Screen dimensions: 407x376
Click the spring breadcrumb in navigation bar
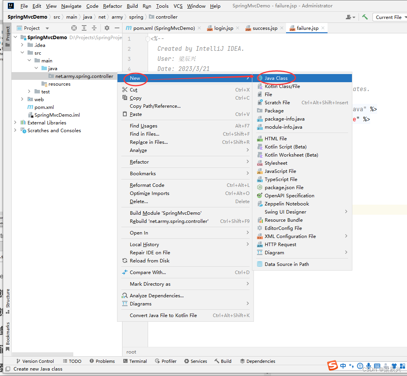pos(136,17)
